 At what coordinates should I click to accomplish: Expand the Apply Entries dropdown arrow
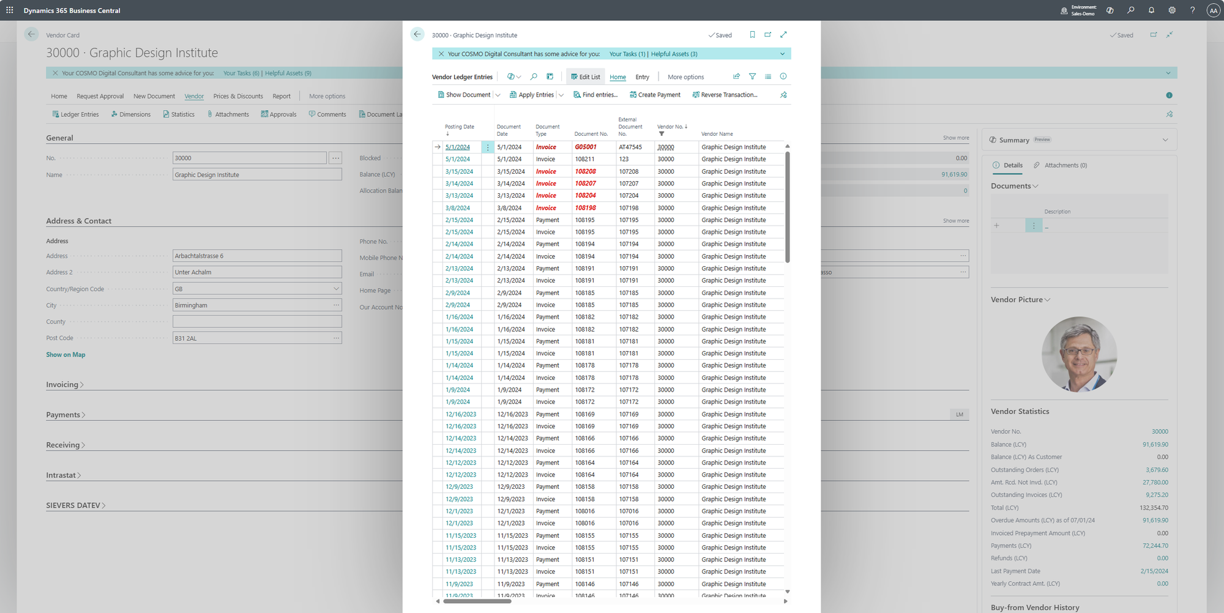point(561,95)
